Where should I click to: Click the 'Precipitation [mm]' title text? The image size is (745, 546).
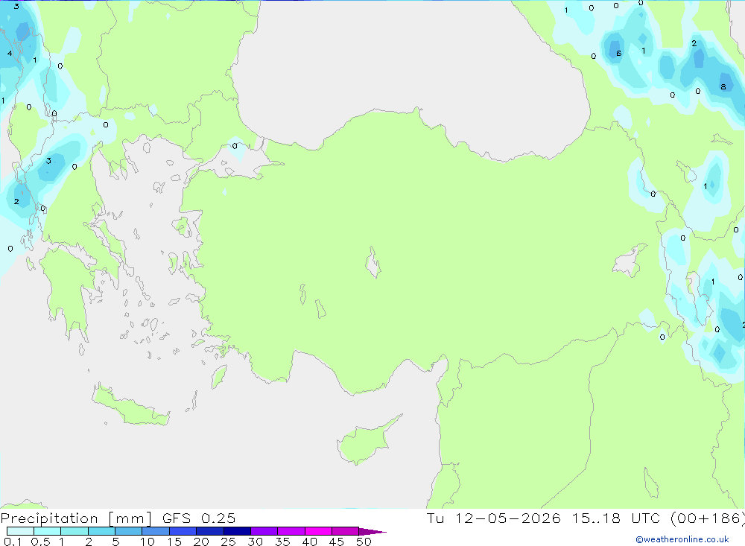point(76,518)
